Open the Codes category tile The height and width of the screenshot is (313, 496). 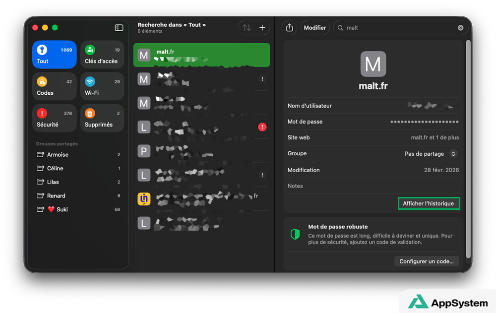click(55, 86)
